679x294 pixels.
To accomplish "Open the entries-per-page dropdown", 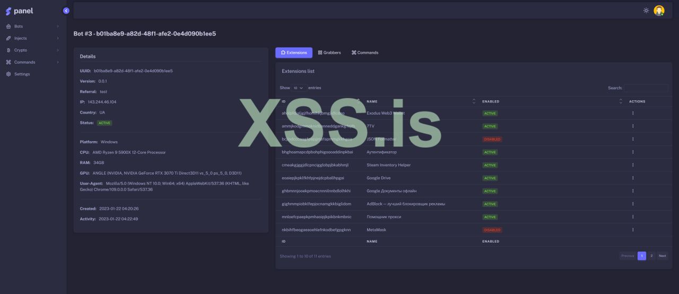I will tap(299, 88).
